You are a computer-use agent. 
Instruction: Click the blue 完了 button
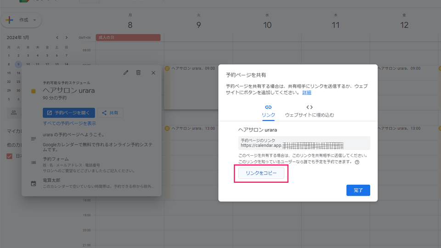(358, 190)
